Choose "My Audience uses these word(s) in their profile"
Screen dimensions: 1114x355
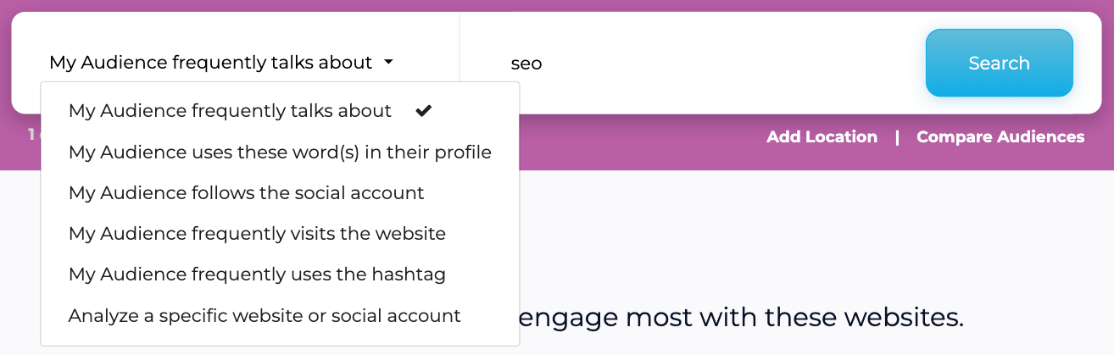280,153
